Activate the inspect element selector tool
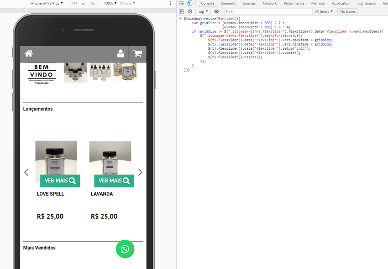The width and height of the screenshot is (388, 269). [182, 3]
